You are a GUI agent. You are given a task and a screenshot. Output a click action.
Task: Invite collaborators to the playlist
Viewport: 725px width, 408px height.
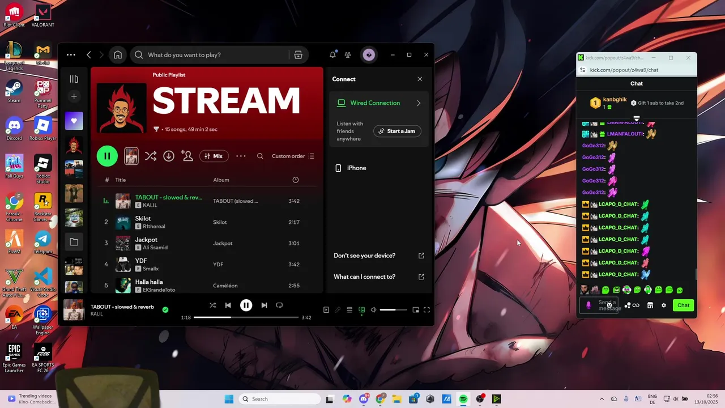[187, 156]
